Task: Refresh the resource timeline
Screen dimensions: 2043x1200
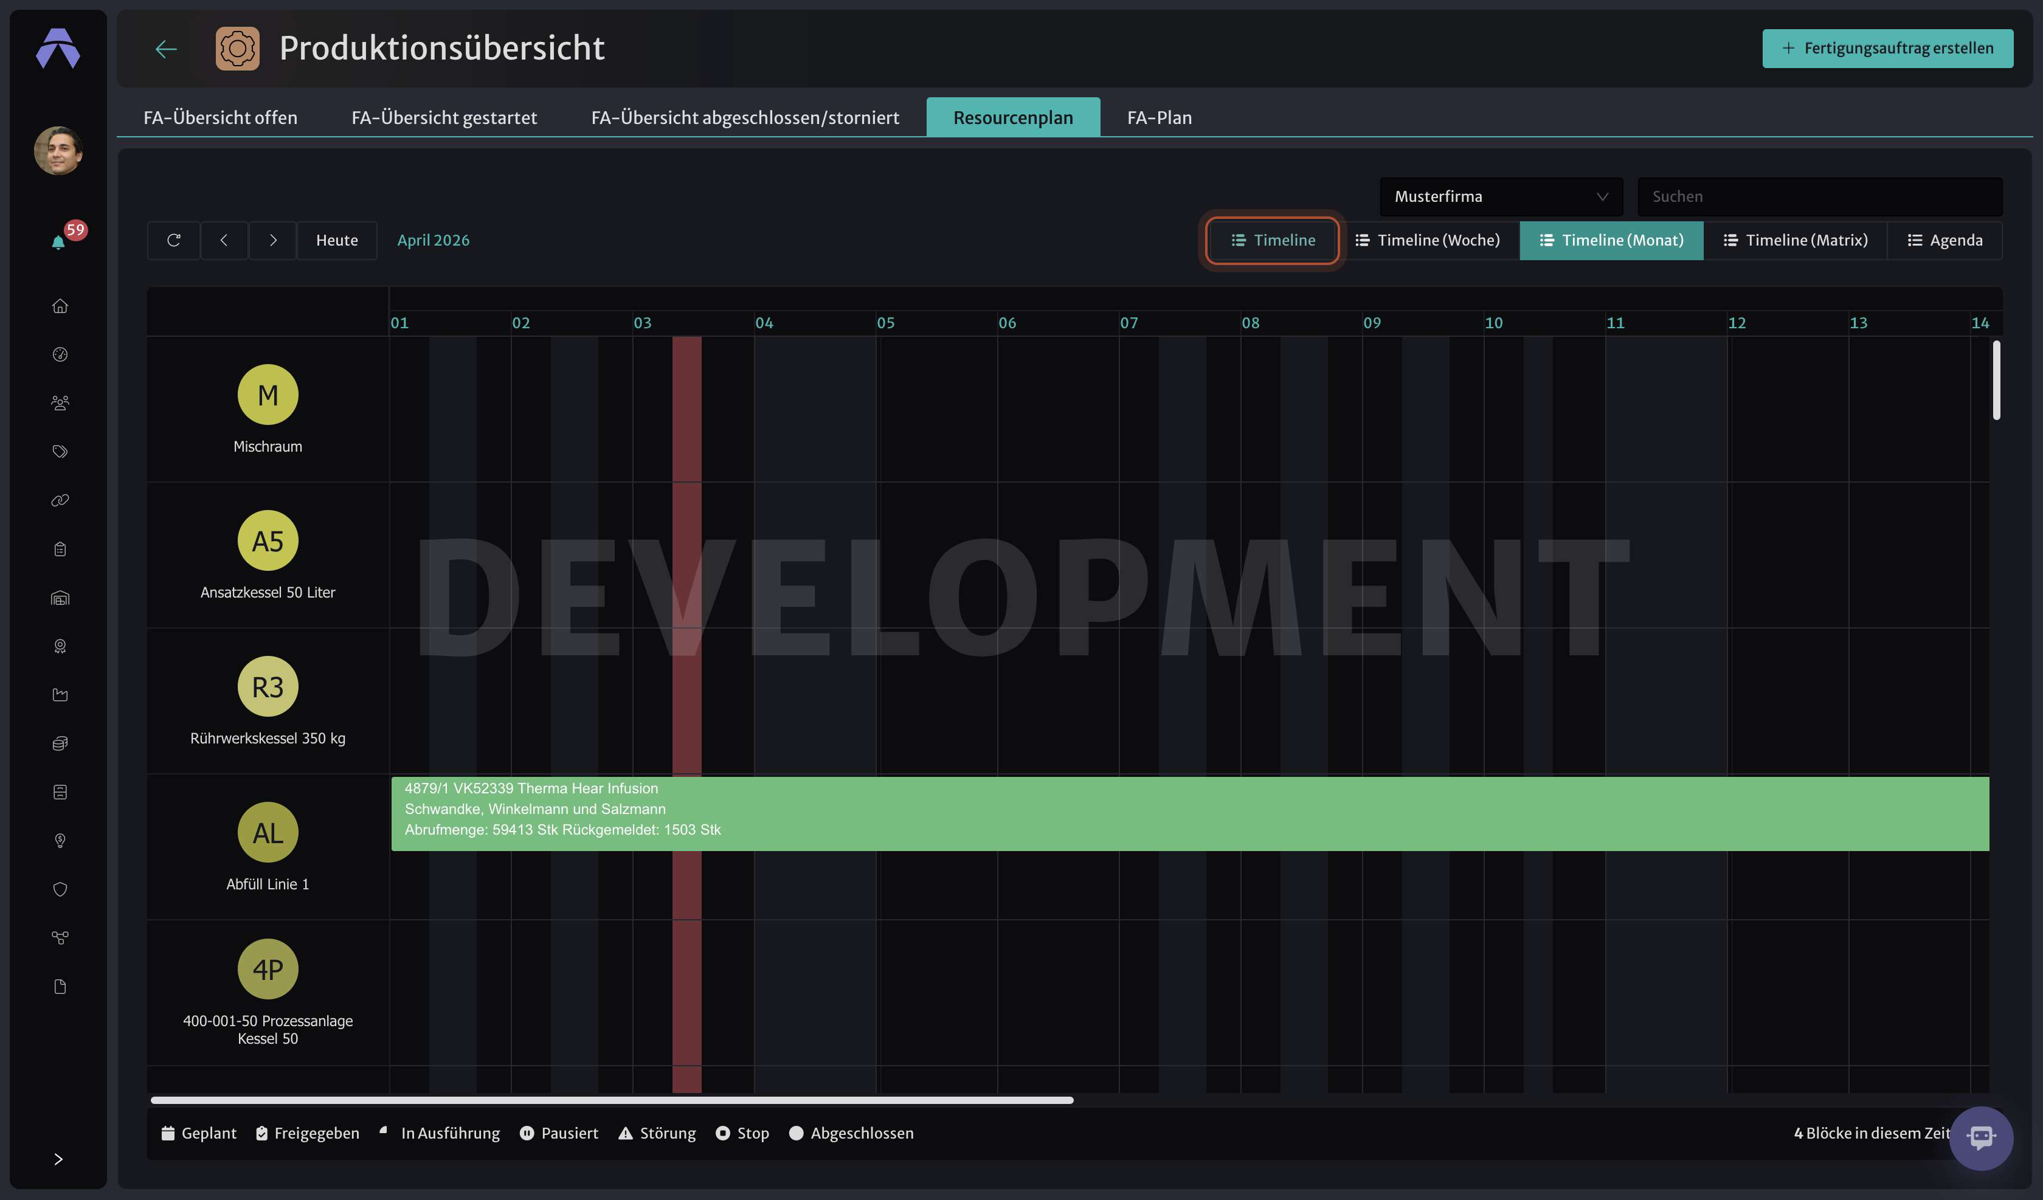Action: click(173, 240)
